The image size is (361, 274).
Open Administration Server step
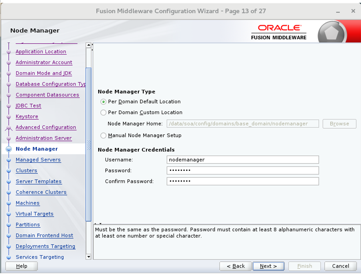pyautogui.click(x=43, y=138)
